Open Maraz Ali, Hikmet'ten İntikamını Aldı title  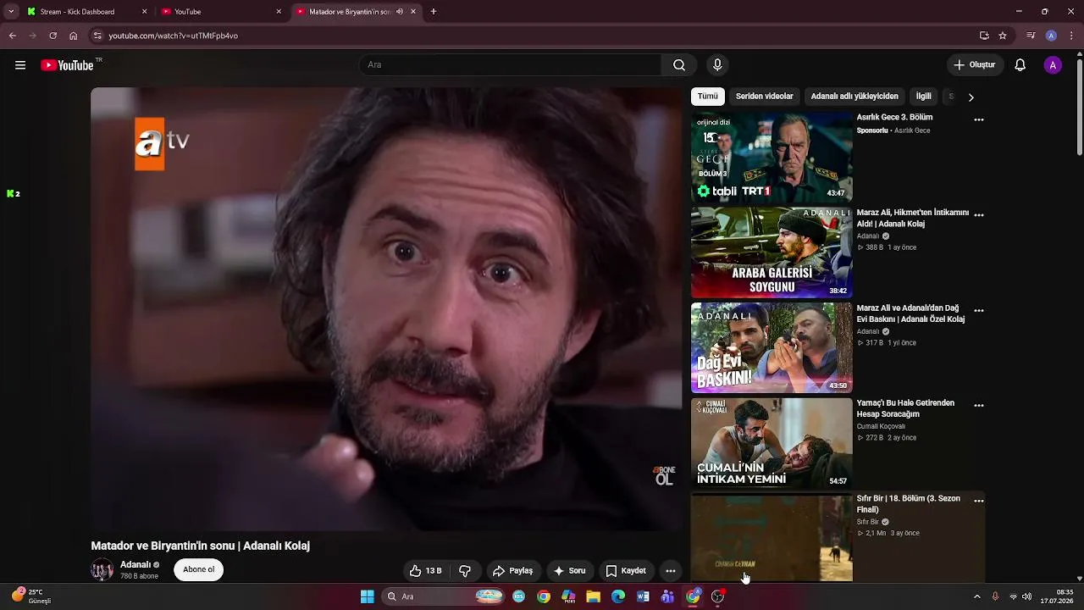click(913, 219)
